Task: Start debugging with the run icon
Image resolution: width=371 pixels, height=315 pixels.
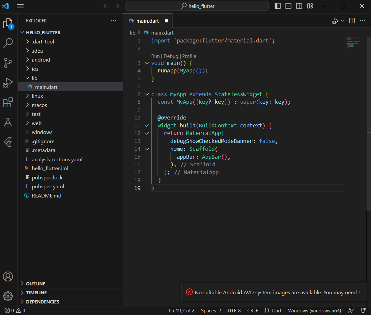Action: coord(335,21)
